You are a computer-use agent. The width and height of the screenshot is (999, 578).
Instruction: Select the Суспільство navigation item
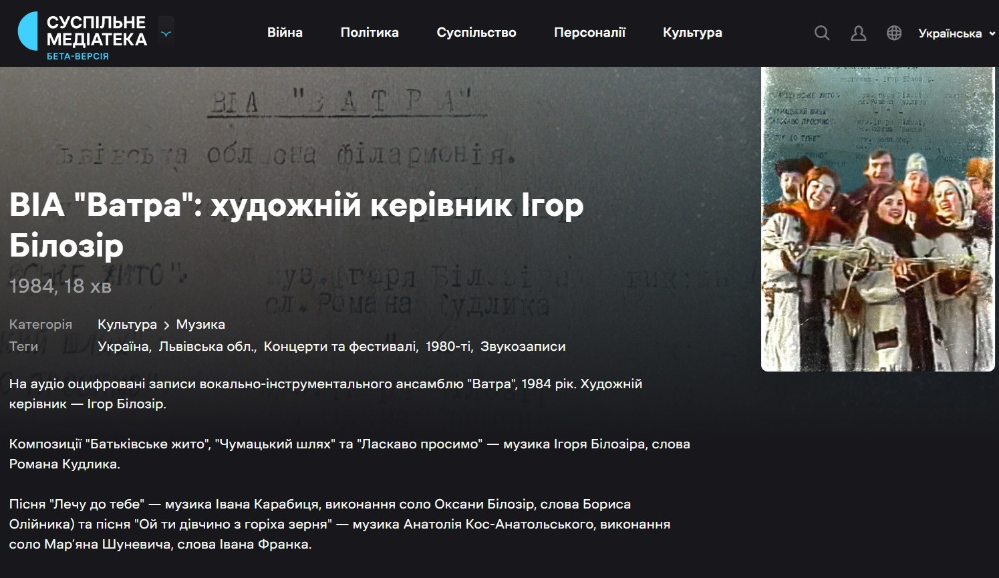coord(476,33)
